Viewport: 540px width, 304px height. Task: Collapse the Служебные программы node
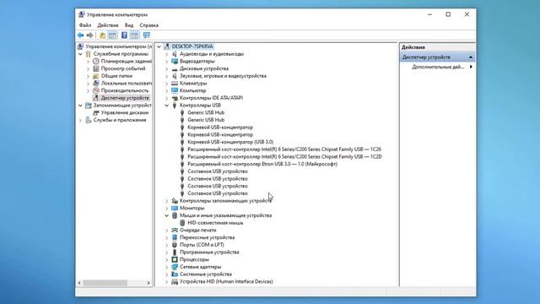pyautogui.click(x=80, y=54)
